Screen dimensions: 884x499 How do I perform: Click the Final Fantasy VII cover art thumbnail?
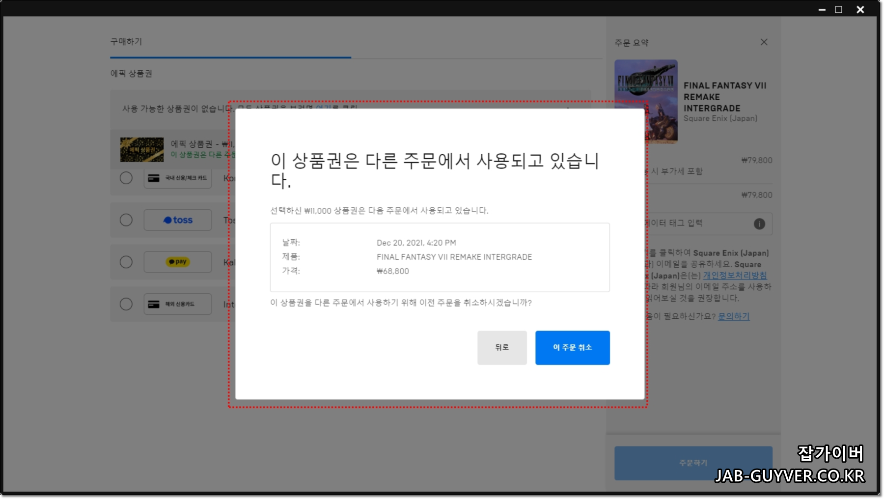click(x=646, y=102)
